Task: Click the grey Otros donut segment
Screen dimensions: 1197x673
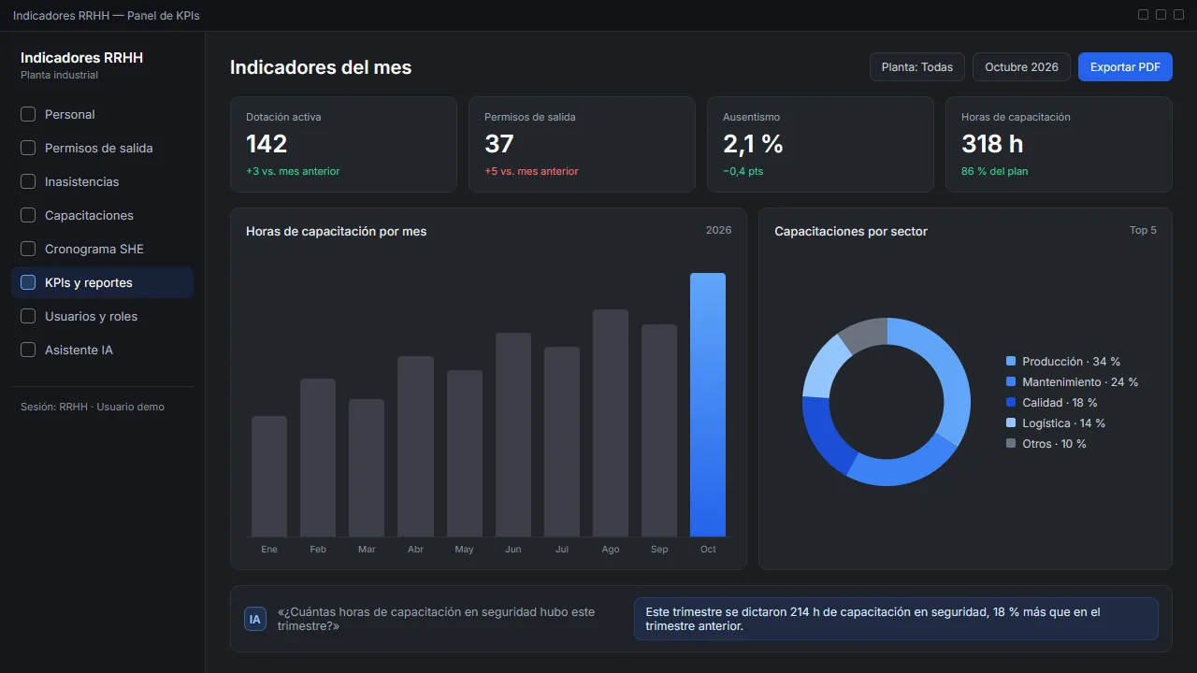Action: pos(865,335)
